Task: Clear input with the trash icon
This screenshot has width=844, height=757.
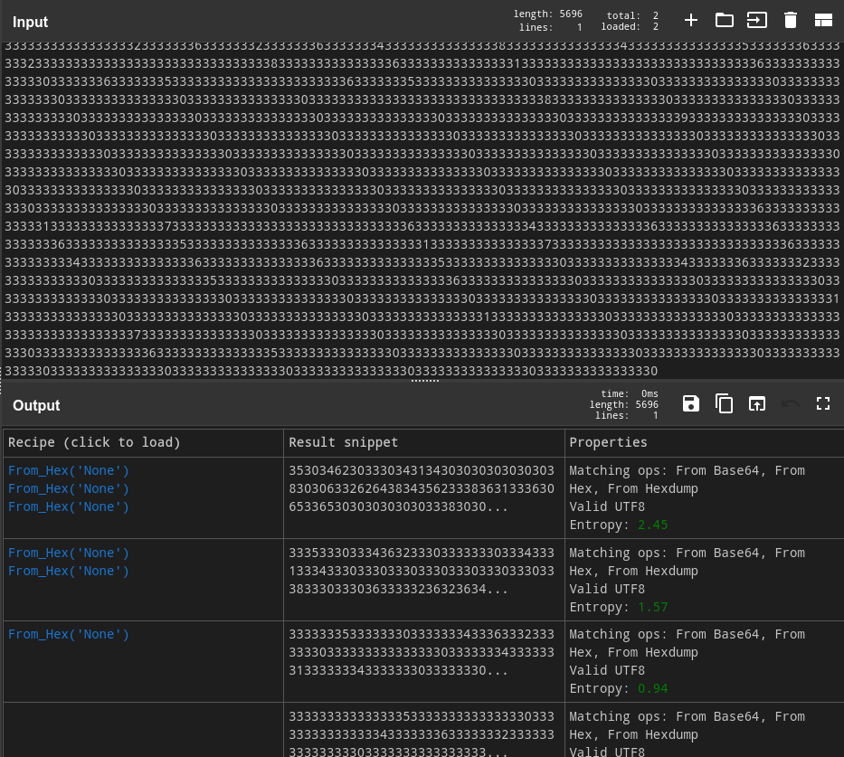Action: point(790,20)
